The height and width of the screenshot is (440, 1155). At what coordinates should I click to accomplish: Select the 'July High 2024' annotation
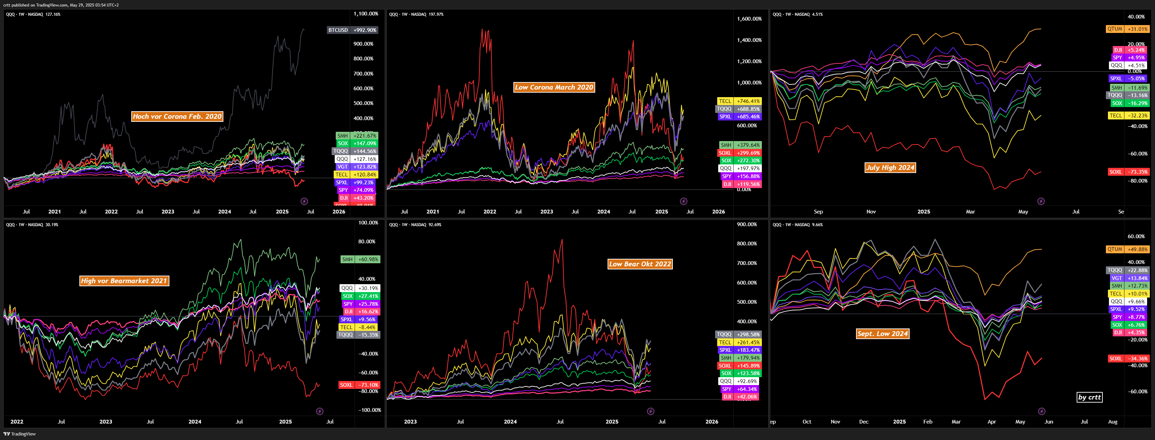point(890,167)
